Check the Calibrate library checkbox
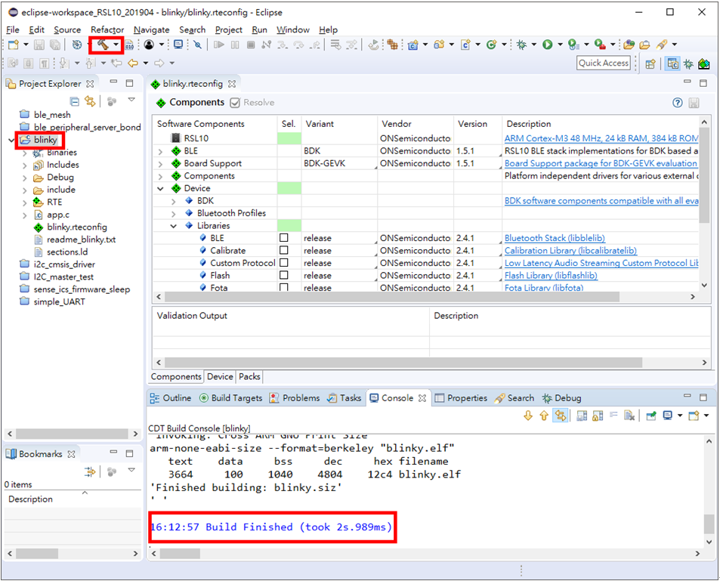720x581 pixels. pyautogui.click(x=284, y=251)
